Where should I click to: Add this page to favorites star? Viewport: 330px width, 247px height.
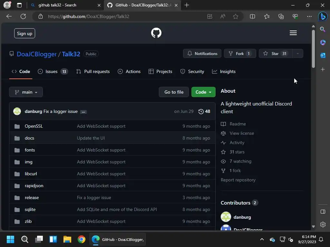pyautogui.click(x=236, y=16)
